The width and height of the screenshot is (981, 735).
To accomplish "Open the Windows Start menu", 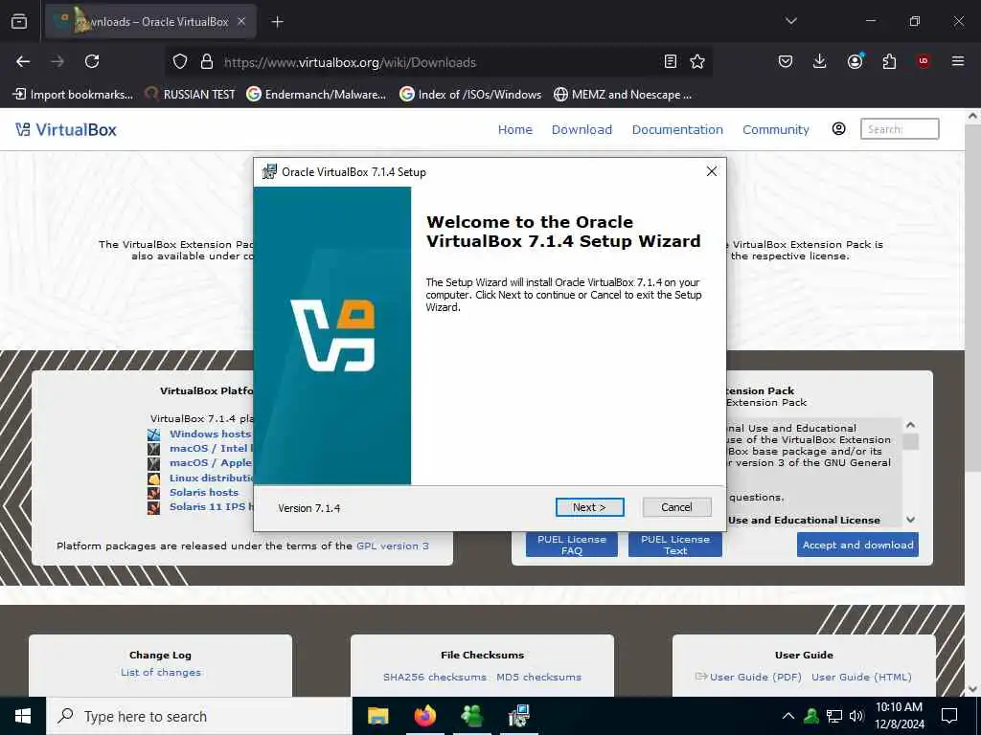I will click(23, 716).
